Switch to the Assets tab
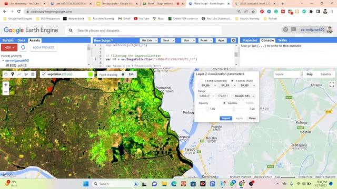The height and width of the screenshot is (189, 337). tap(35, 40)
